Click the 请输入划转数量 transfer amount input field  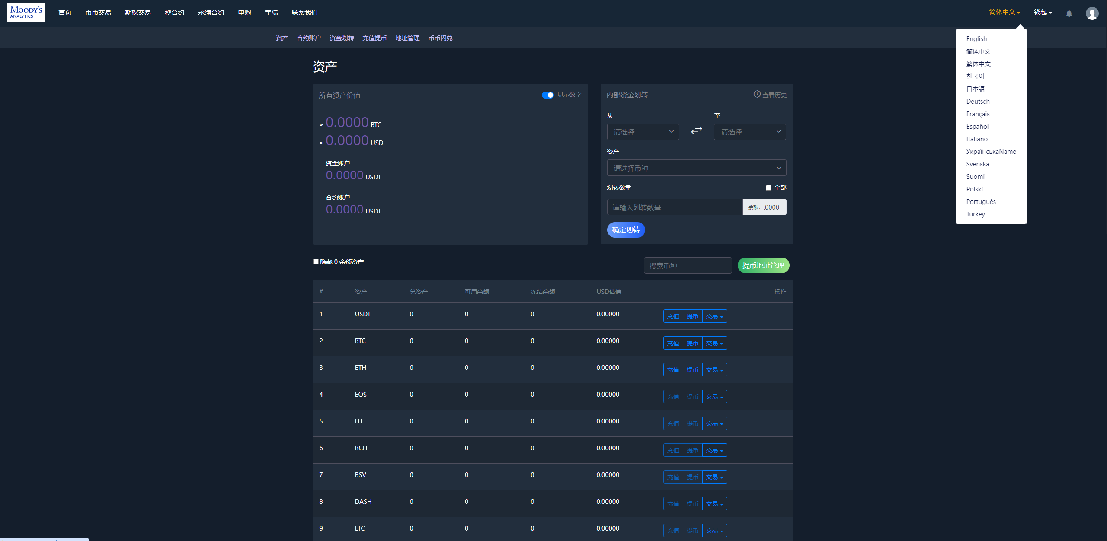pos(674,207)
